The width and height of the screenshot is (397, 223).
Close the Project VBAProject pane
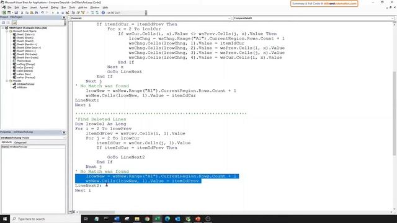tap(64, 17)
